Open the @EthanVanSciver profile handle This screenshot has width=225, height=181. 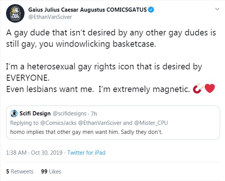click(50, 17)
